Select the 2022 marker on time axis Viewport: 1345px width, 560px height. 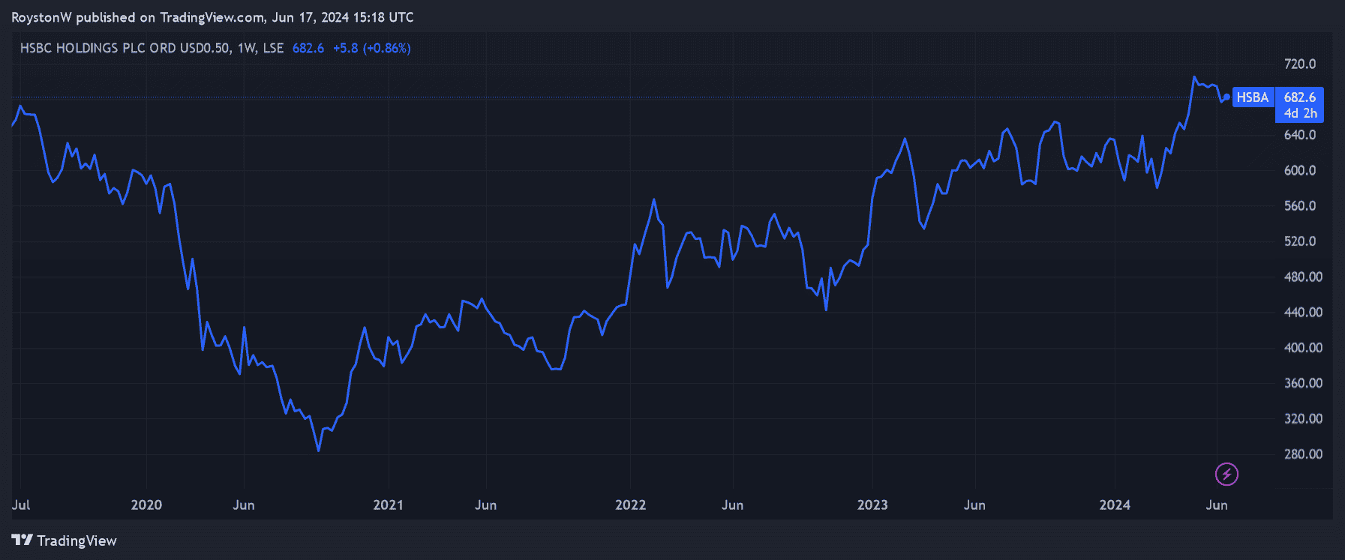630,505
